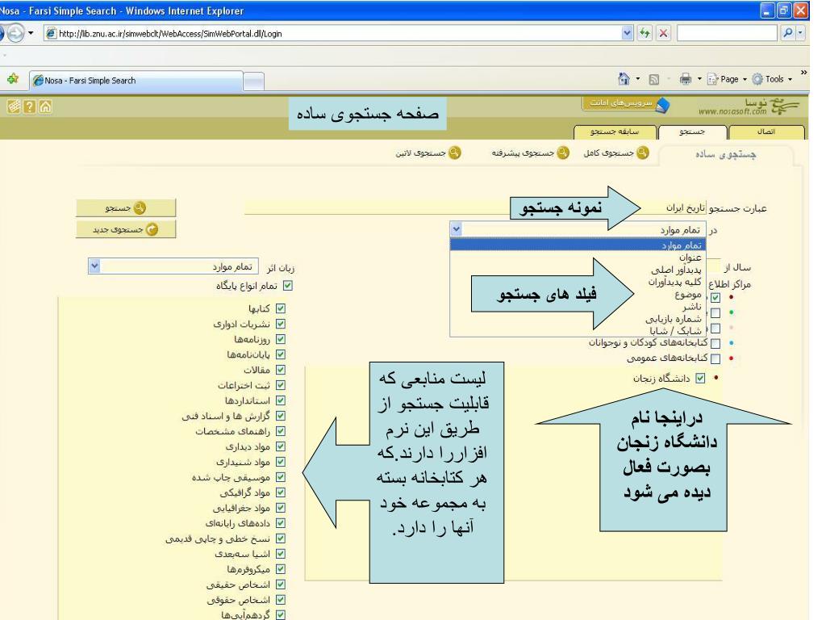Click the Nosa - Farsi Simple Search browser tab
This screenshot has height=620, width=826.
click(137, 81)
